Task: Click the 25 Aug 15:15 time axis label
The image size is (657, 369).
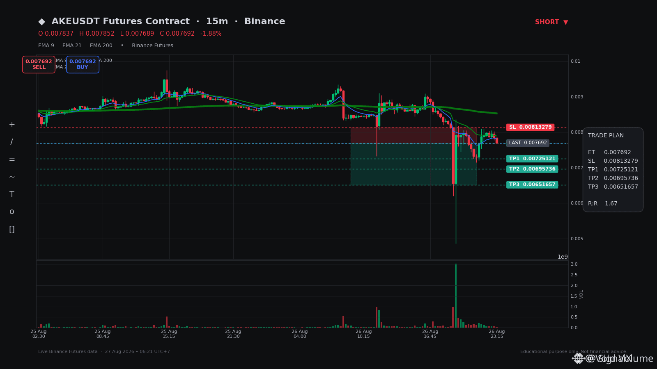Action: pyautogui.click(x=169, y=334)
